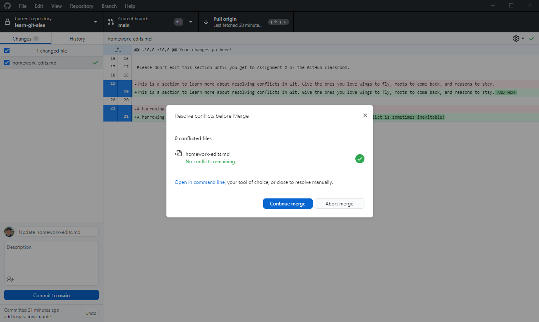This screenshot has height=322, width=539.
Task: Click Pull origin button text
Action: point(225,19)
